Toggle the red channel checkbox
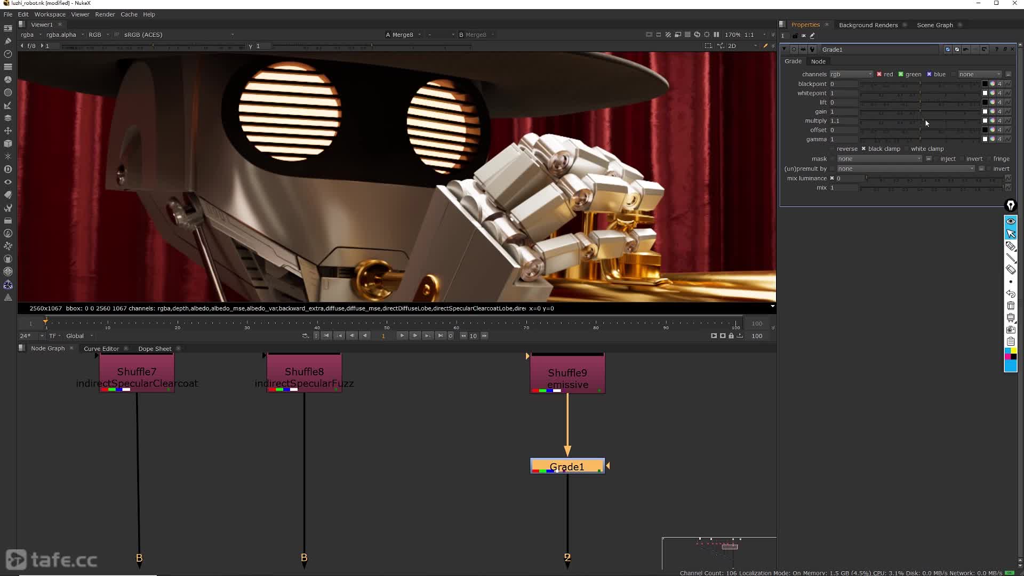 pos(879,74)
